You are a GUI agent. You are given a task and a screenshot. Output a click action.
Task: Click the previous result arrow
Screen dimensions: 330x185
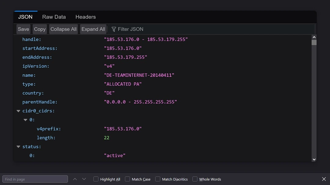[x=75, y=179]
